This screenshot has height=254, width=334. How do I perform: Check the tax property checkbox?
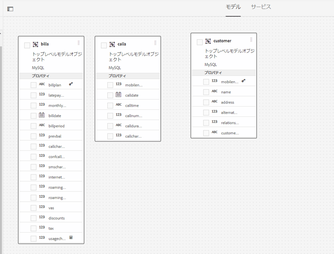click(33, 229)
